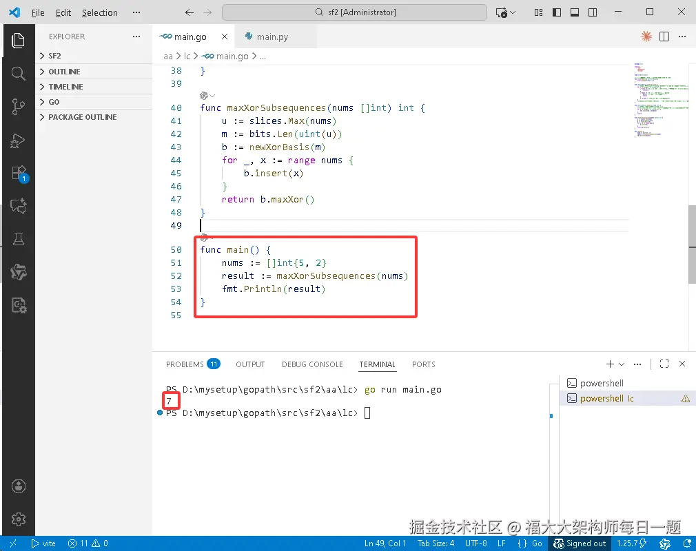
Task: Click the editor vertical scrollbar
Action: (x=692, y=244)
